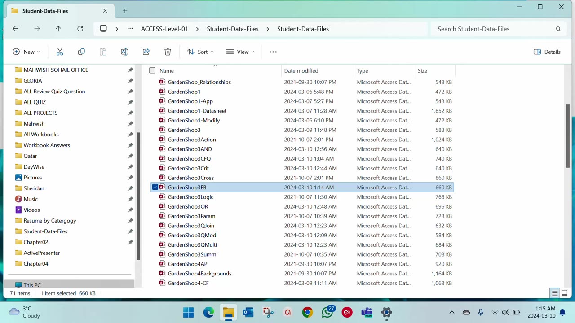Click the pin icon beside GLORIA
Image resolution: width=575 pixels, height=323 pixels.
(x=131, y=81)
